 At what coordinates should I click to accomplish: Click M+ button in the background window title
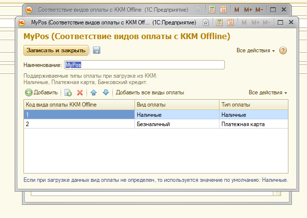248,10
